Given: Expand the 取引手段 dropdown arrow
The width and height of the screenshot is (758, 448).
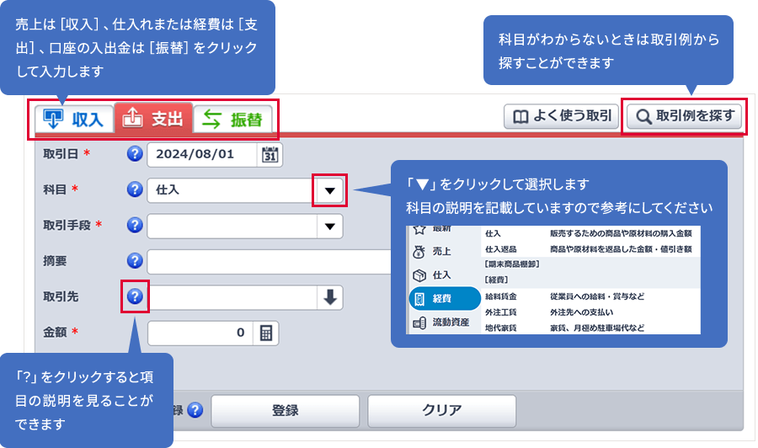Looking at the screenshot, I should [329, 227].
